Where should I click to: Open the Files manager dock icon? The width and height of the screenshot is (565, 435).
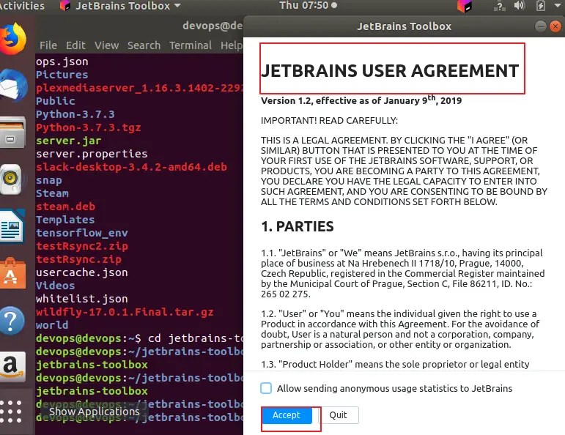coord(12,132)
